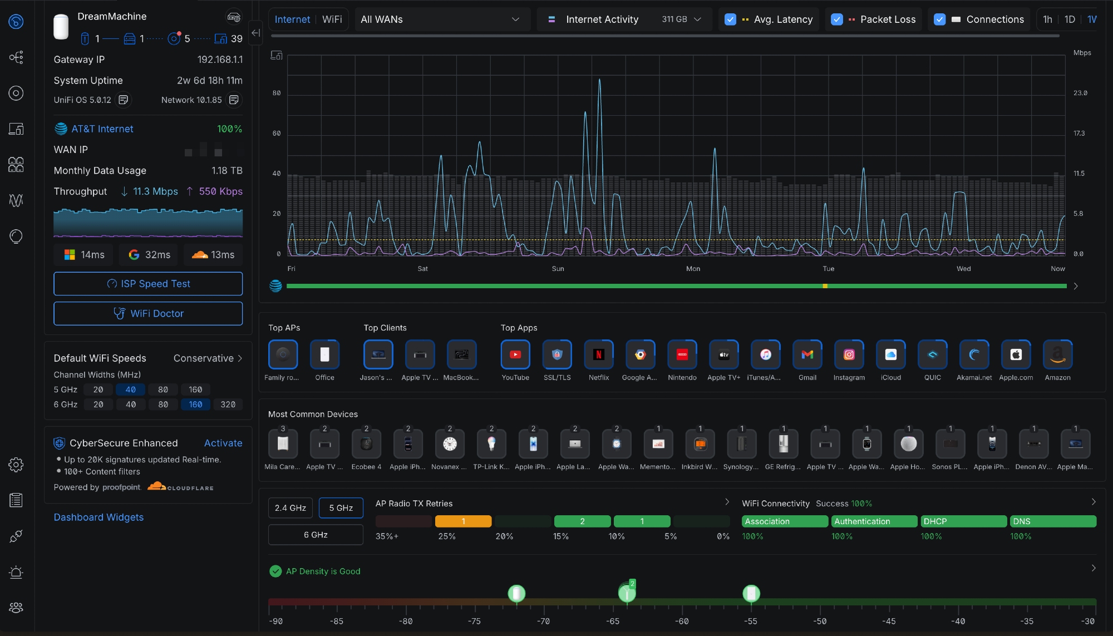Open UniFi OS release notes icon
The width and height of the screenshot is (1113, 636).
tap(124, 100)
